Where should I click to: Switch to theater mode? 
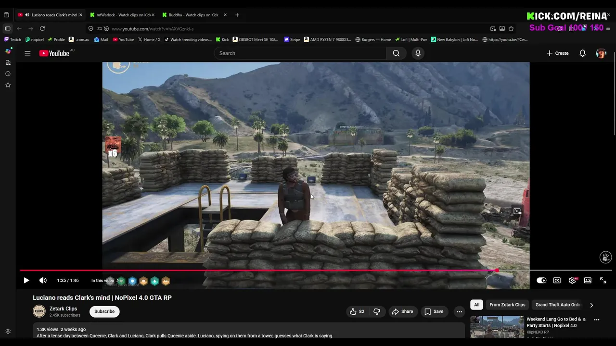point(588,280)
